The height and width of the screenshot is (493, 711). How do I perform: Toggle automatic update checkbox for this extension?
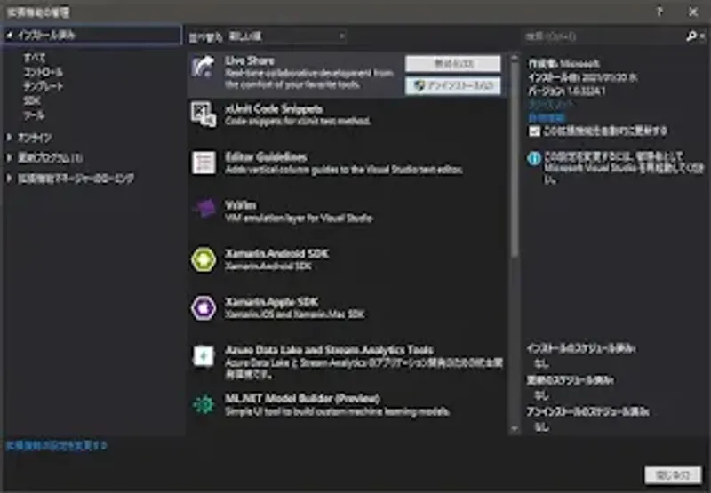click(x=534, y=131)
